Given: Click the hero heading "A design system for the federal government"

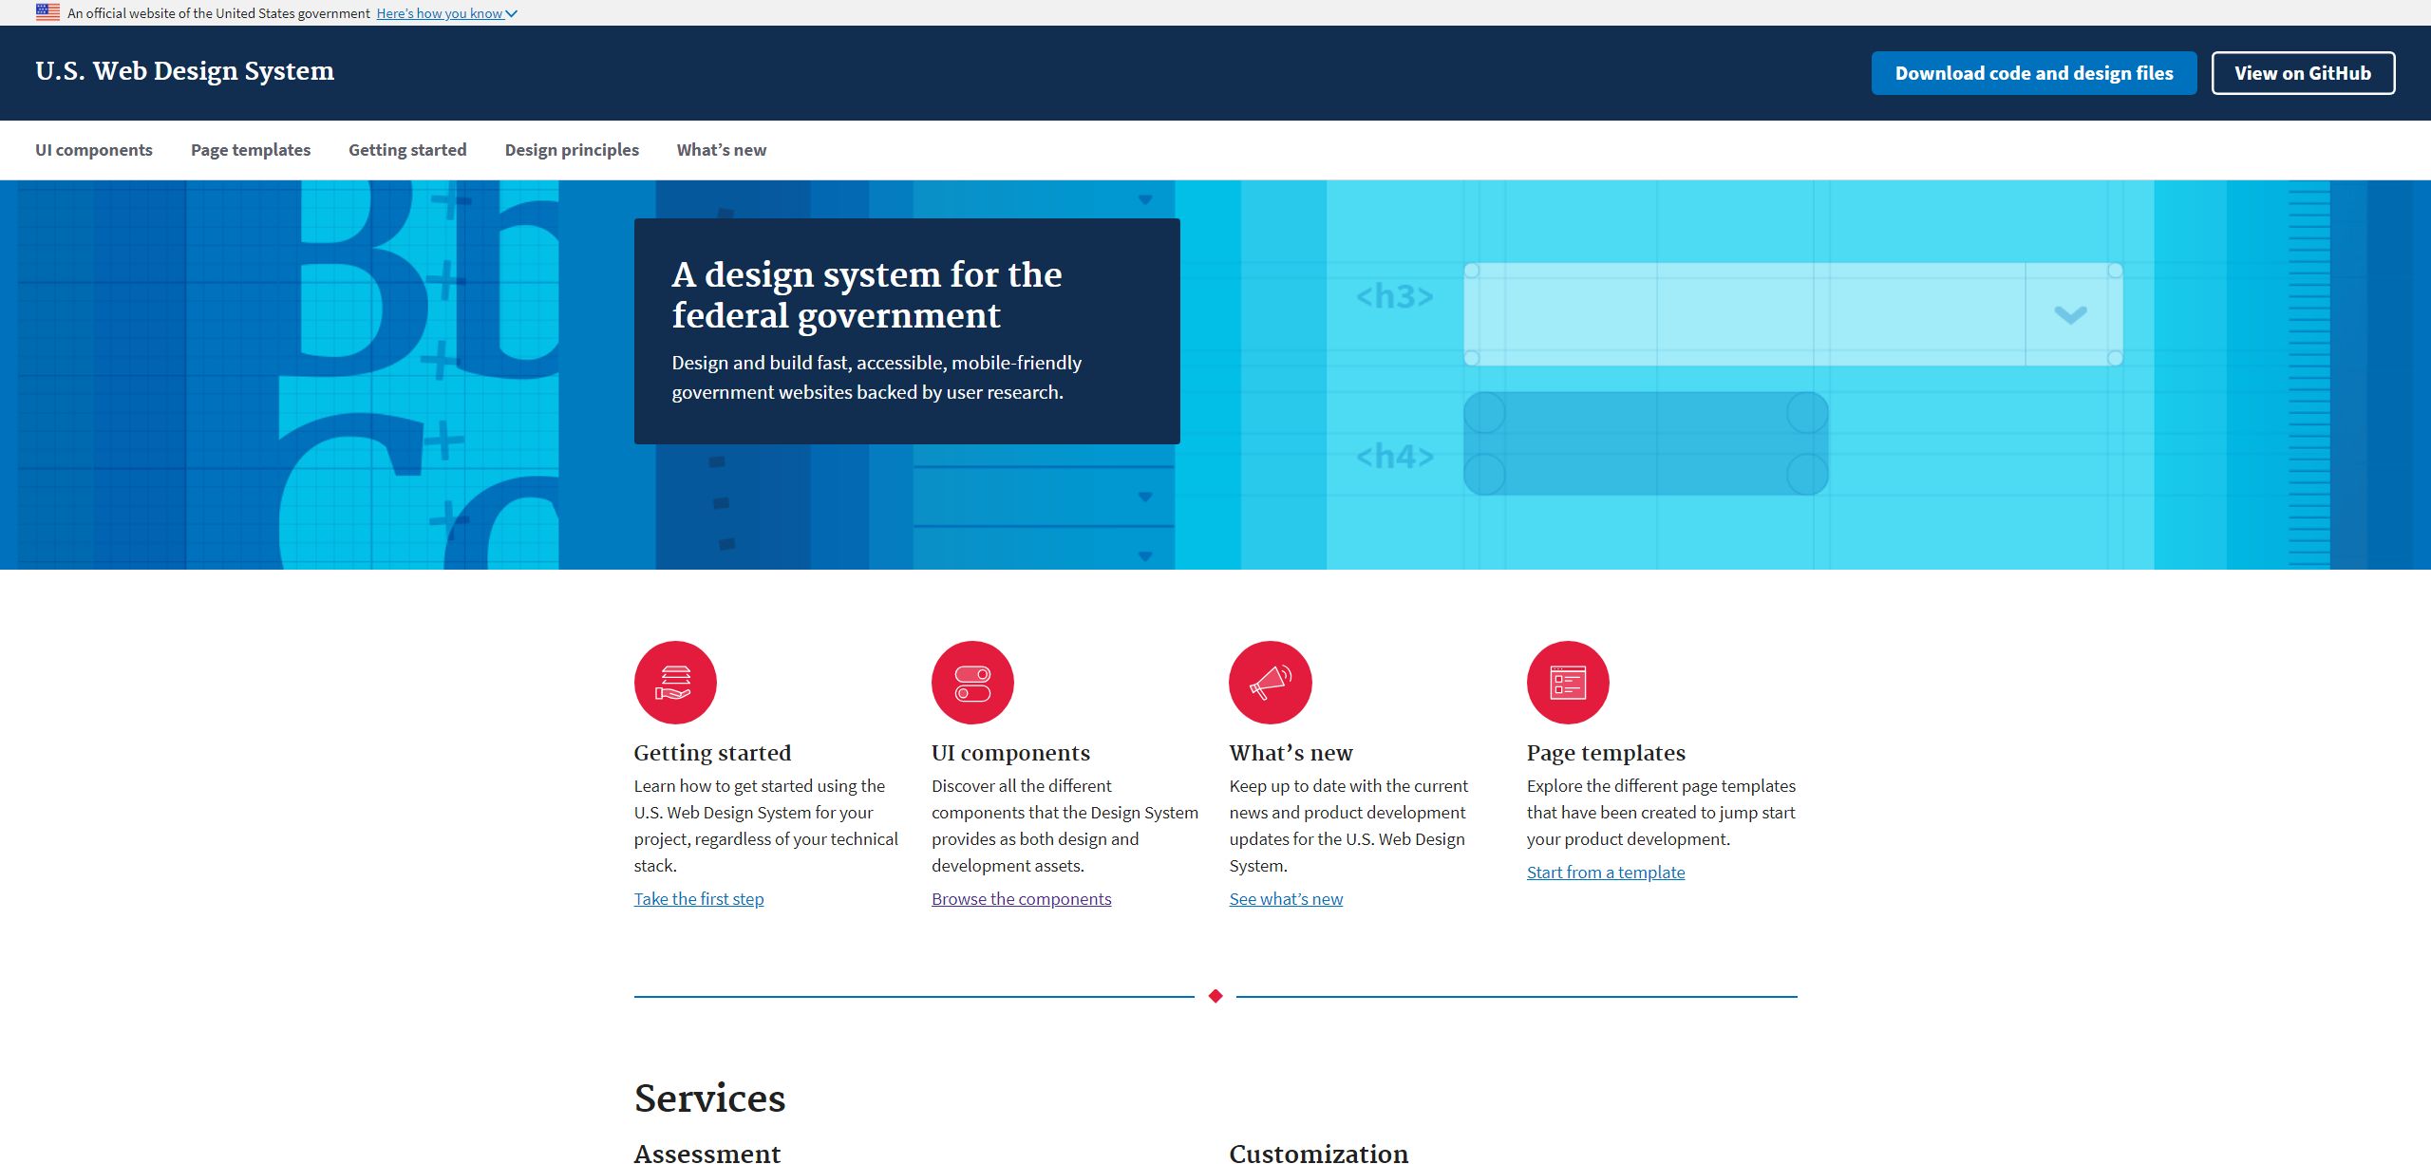Looking at the screenshot, I should 867,294.
